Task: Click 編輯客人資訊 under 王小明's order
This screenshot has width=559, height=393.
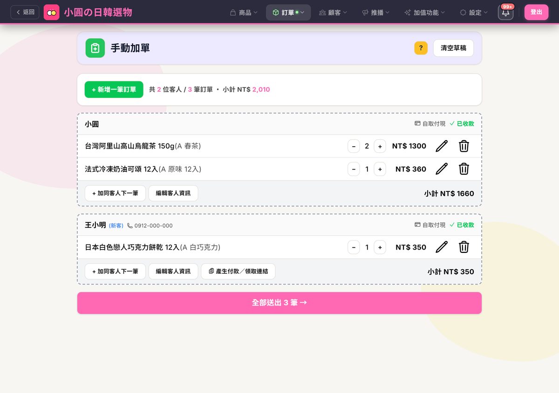Action: pyautogui.click(x=173, y=271)
